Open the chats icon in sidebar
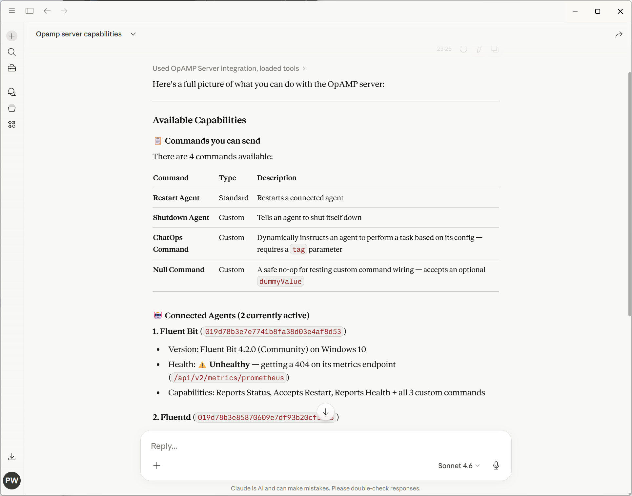This screenshot has width=632, height=496. click(x=12, y=92)
